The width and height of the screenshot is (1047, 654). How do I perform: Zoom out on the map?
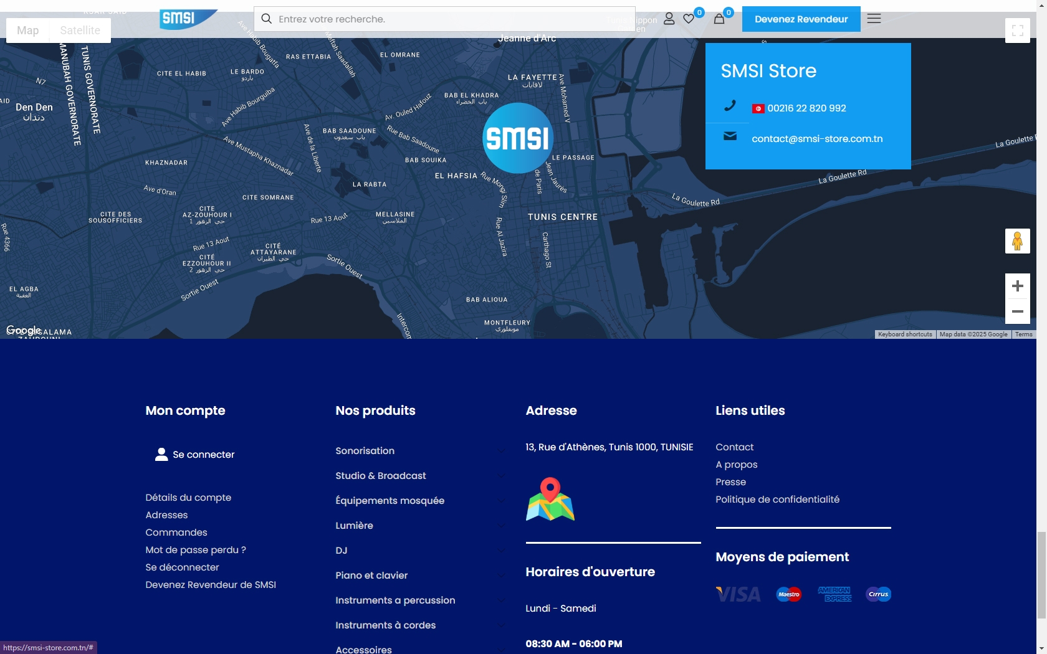coord(1017,311)
